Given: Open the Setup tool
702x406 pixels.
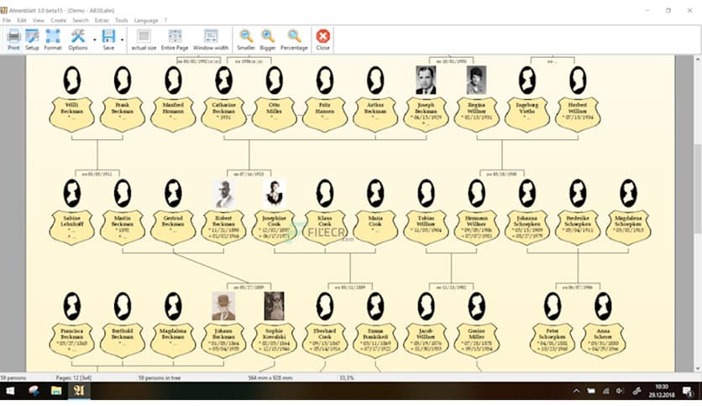Looking at the screenshot, I should point(32,39).
